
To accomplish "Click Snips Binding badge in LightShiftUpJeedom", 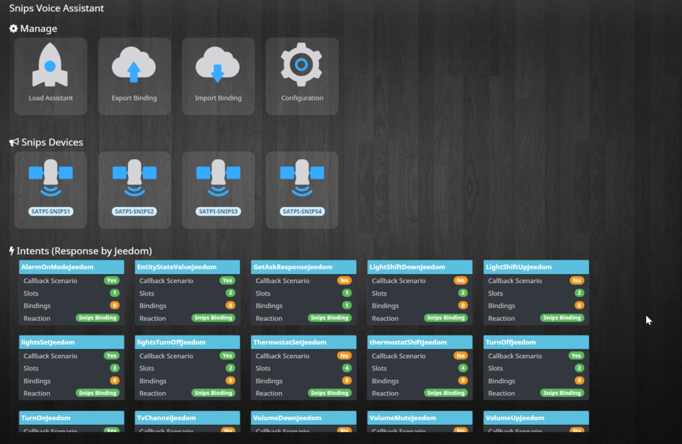I will tap(562, 318).
